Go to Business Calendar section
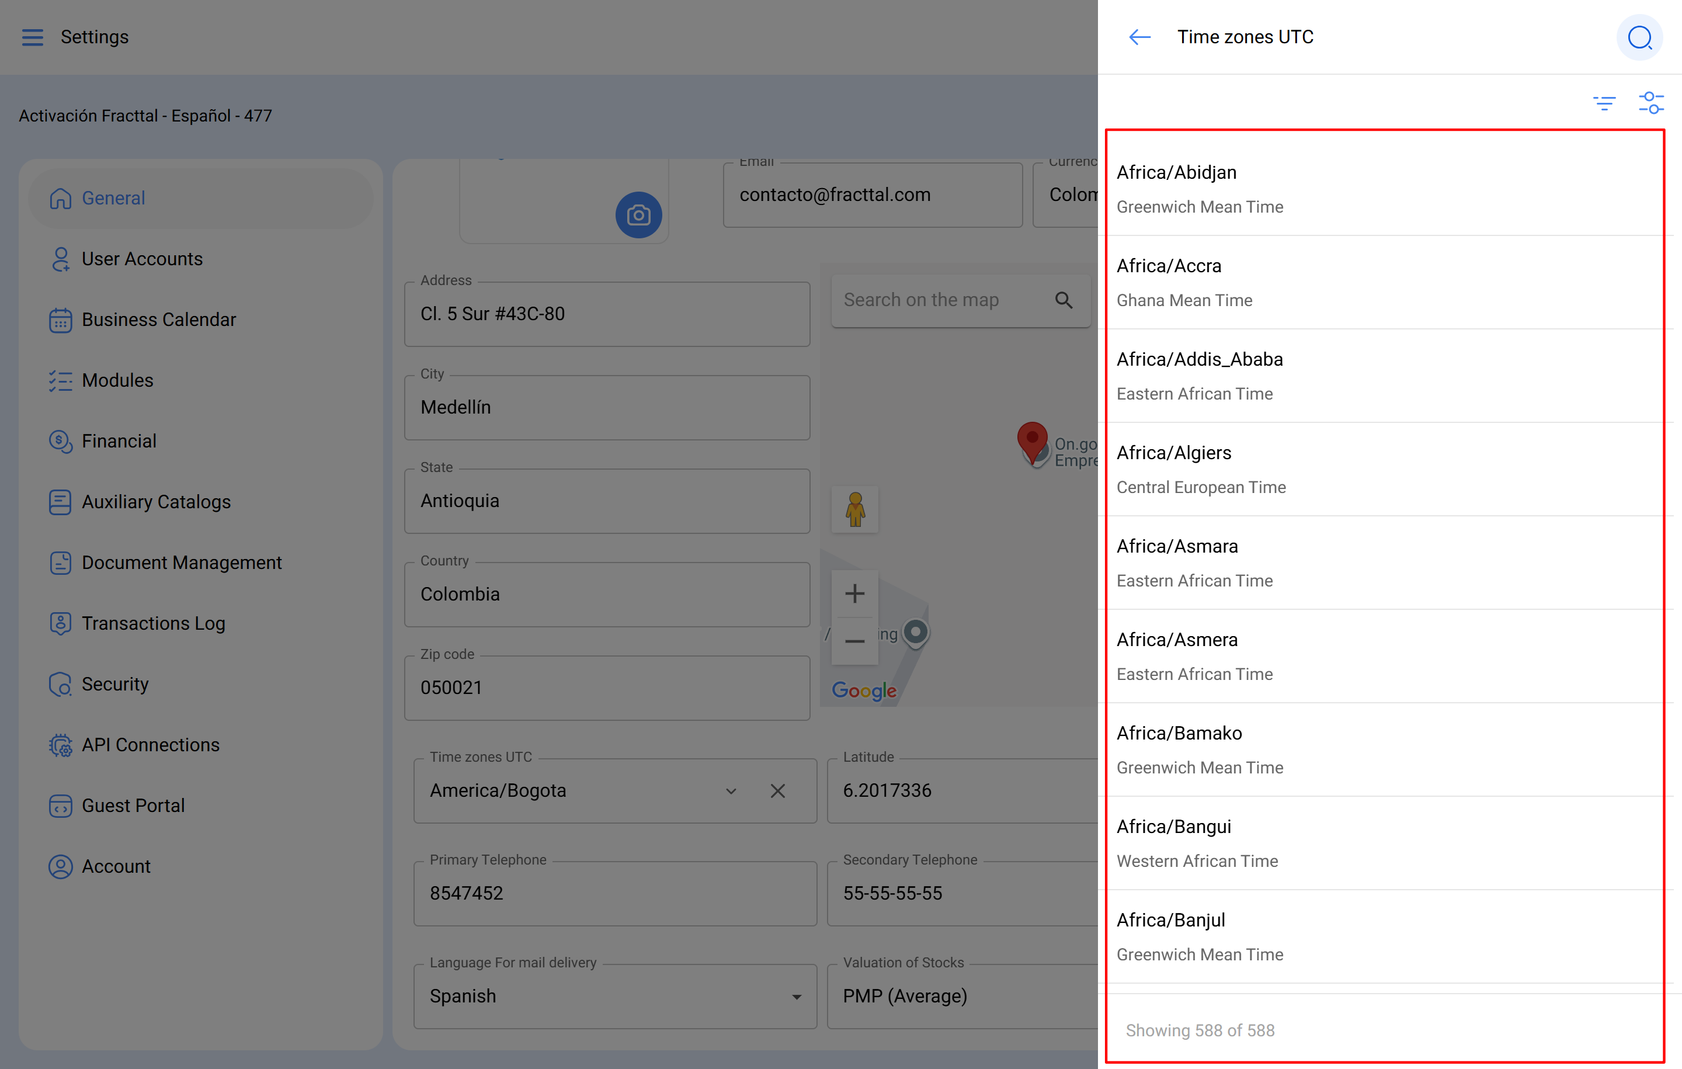 pyautogui.click(x=158, y=320)
